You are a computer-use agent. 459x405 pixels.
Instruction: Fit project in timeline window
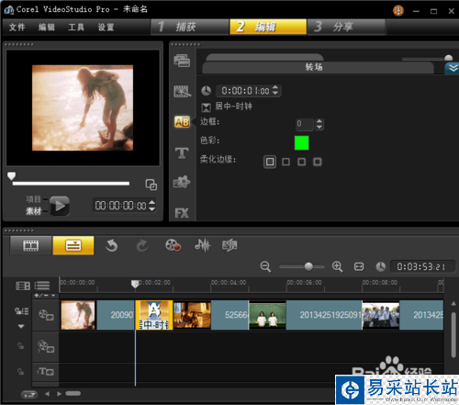(x=359, y=266)
